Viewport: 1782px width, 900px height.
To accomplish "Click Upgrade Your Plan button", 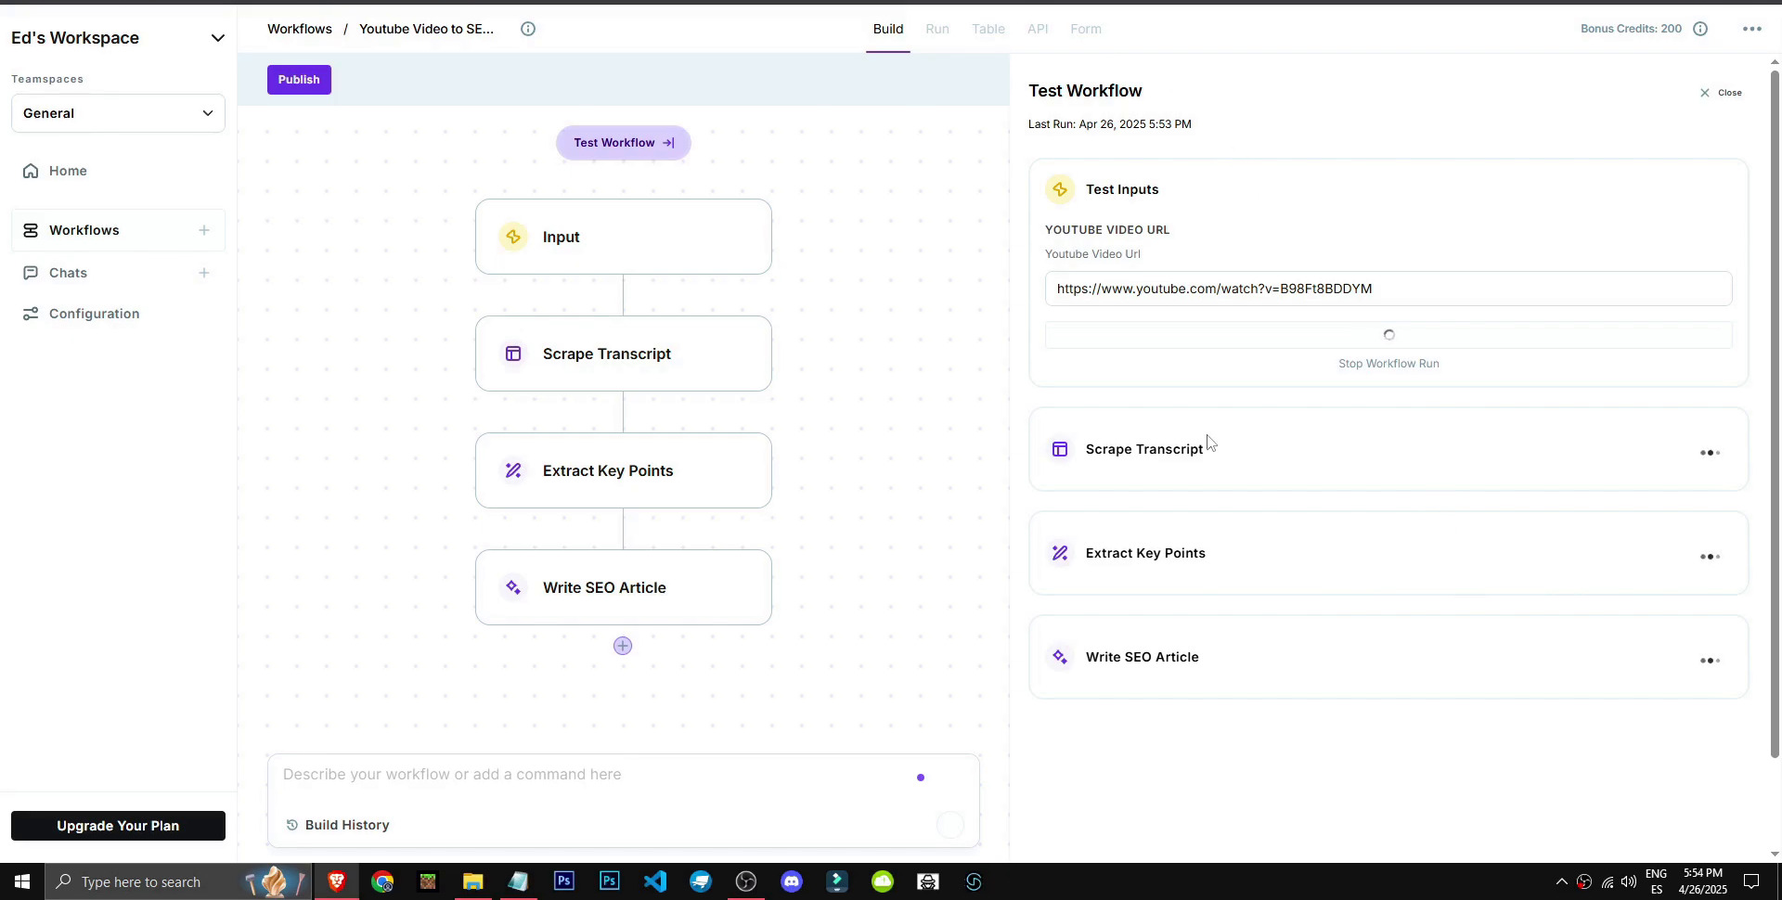I will coord(118,826).
